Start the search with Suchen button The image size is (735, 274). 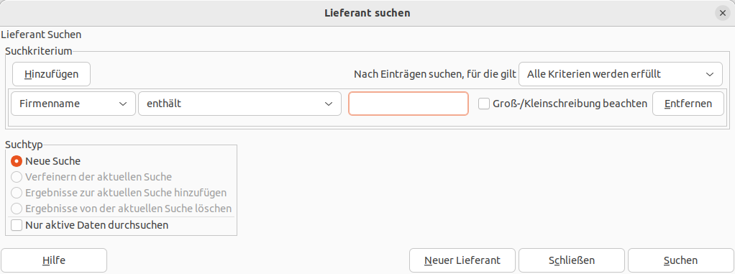coord(680,260)
